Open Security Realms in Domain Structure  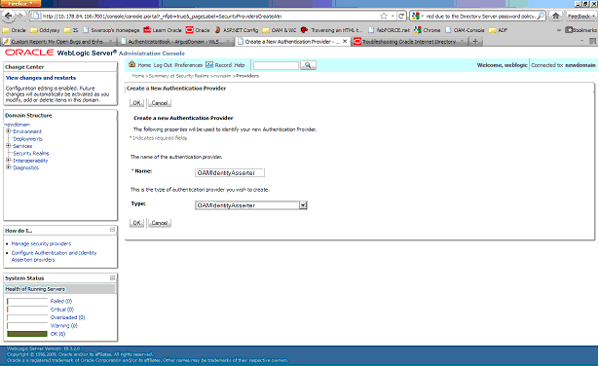coord(31,153)
